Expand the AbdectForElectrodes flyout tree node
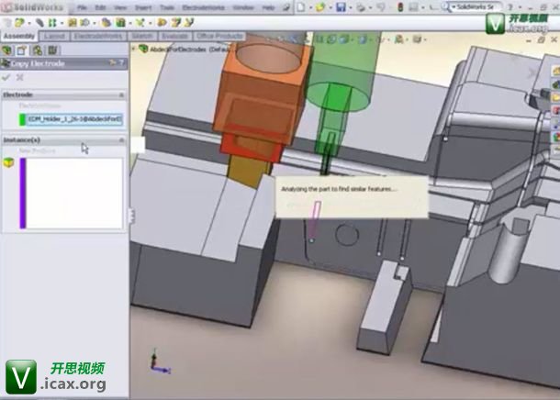Screen dimensions: 560x400 point(134,49)
